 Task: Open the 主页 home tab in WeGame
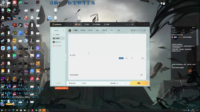(x=78, y=24)
